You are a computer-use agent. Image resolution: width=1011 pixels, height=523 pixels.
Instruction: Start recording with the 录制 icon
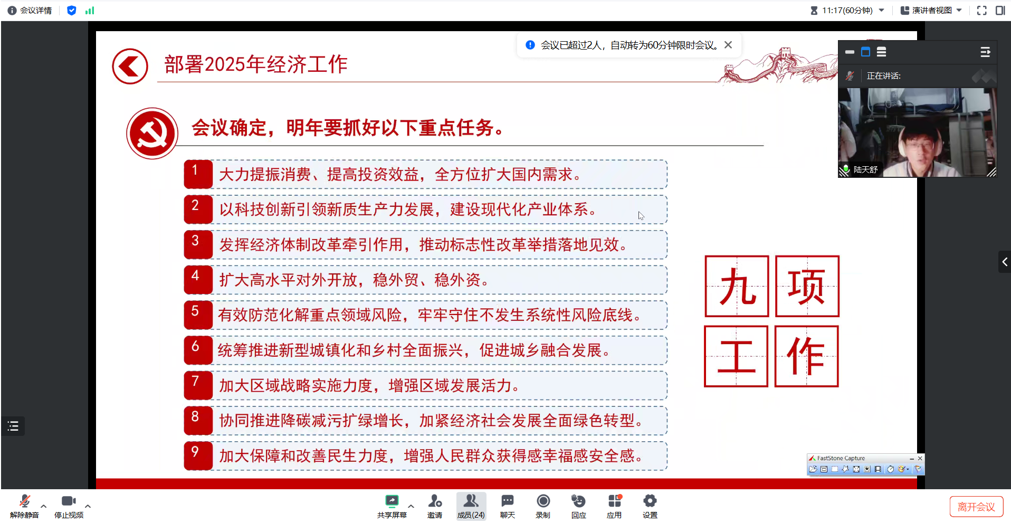[543, 501]
